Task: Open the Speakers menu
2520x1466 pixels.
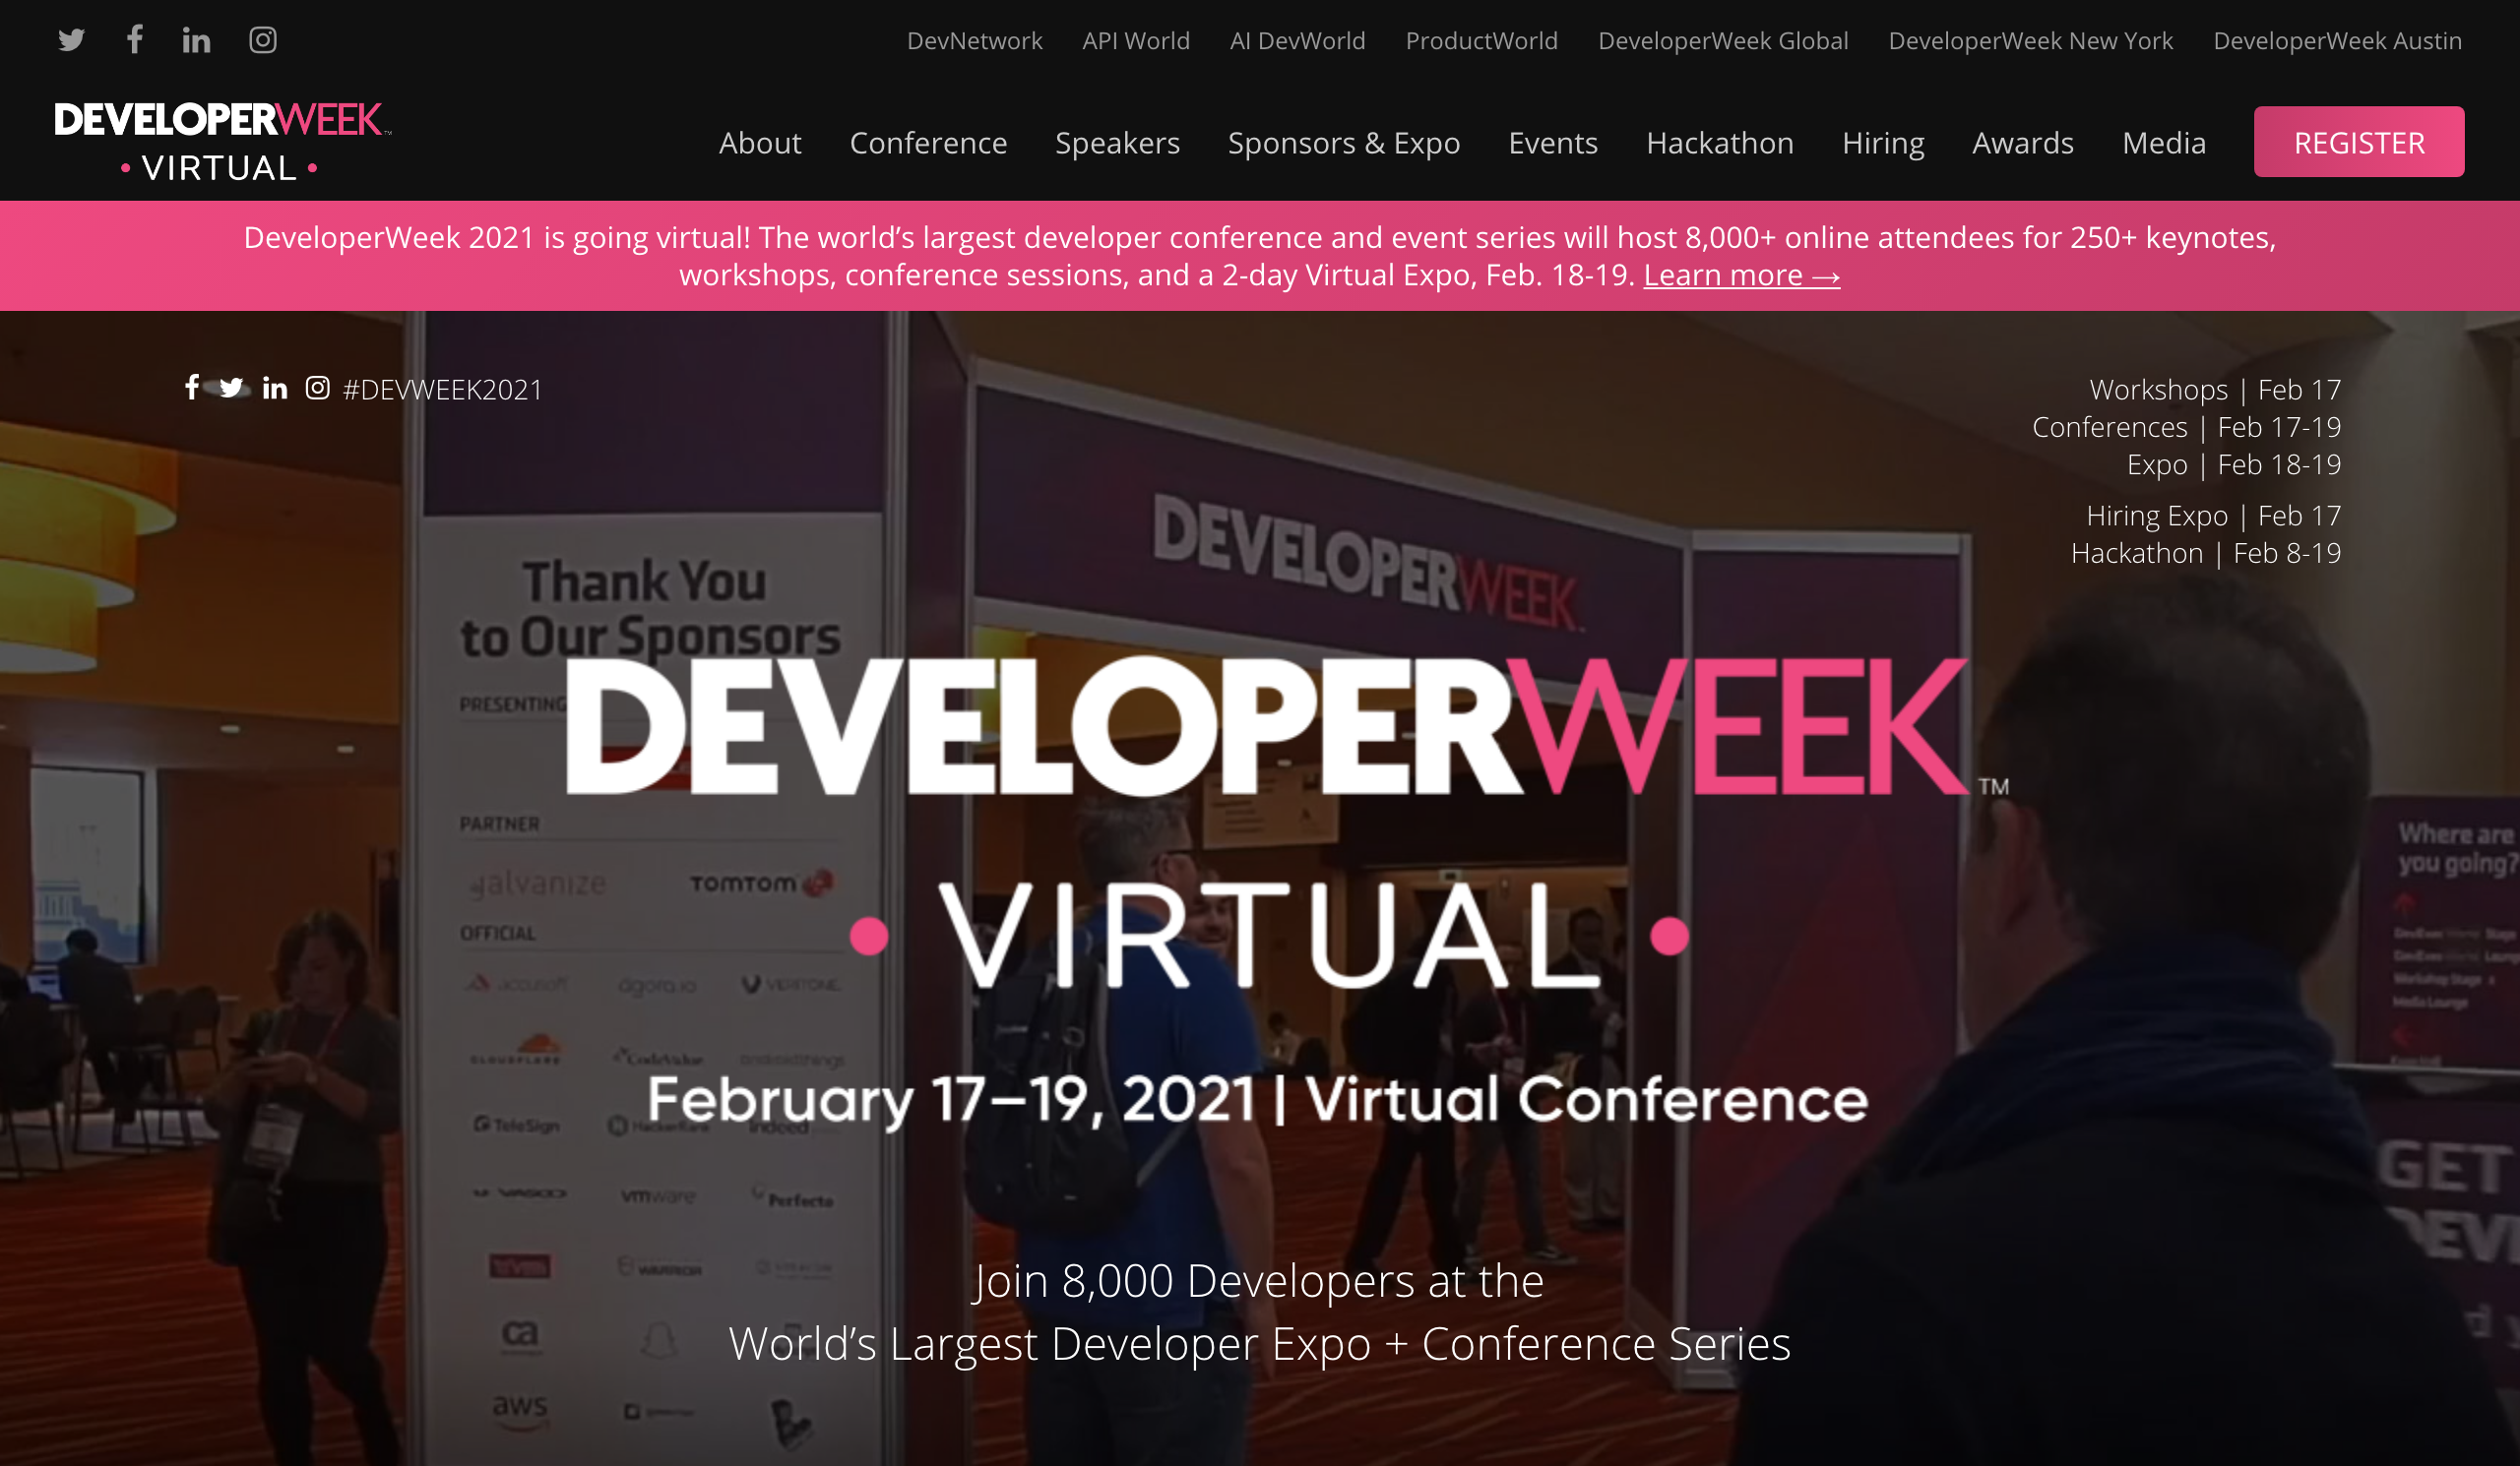Action: click(x=1117, y=143)
